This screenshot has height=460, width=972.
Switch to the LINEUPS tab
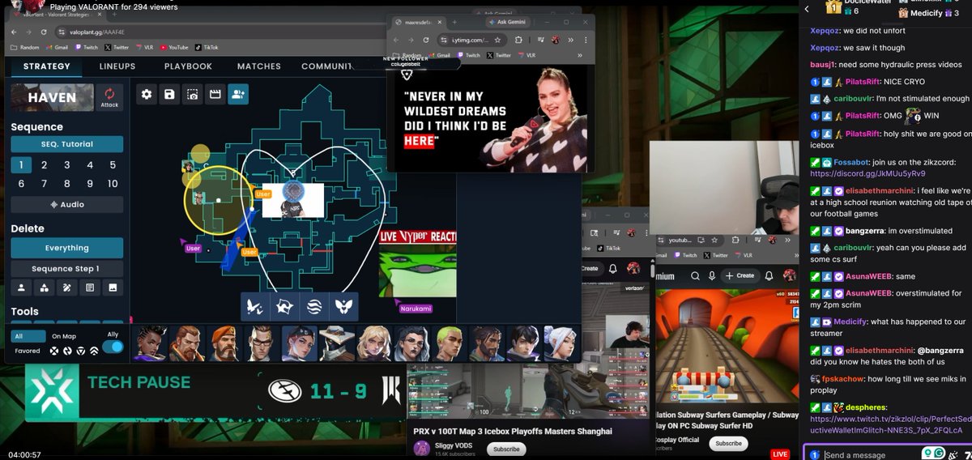pyautogui.click(x=117, y=66)
